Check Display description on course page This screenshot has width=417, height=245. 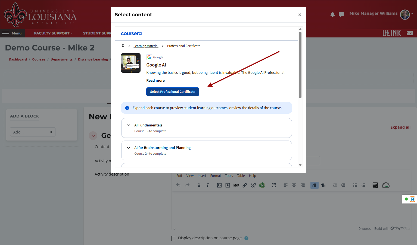tap(174, 238)
